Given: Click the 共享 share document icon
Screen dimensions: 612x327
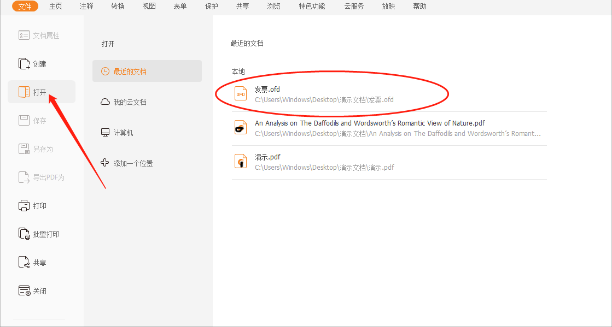Looking at the screenshot, I should pyautogui.click(x=24, y=262).
